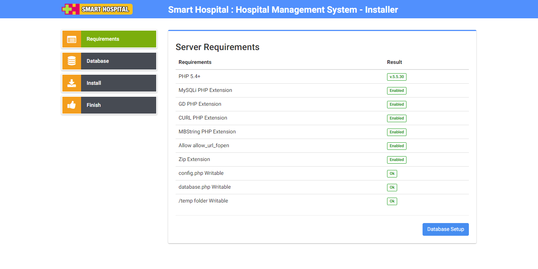Click the v.5.5.30 PHP version badge
Viewport: 538px width, 269px height.
tap(396, 77)
